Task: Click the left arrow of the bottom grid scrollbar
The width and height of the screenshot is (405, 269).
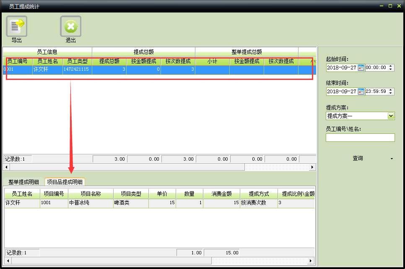Action: tap(8, 261)
